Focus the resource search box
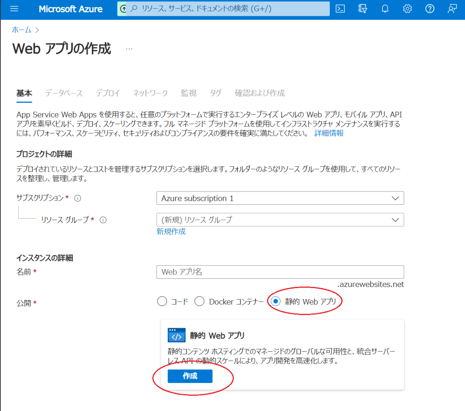 [x=224, y=9]
